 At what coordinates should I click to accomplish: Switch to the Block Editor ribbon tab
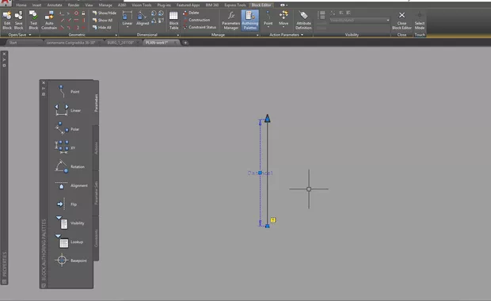[261, 5]
